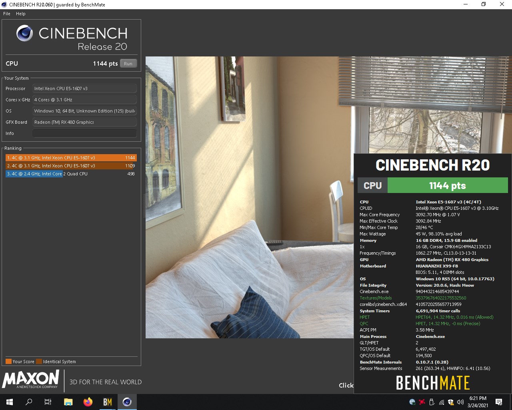This screenshot has height=410, width=512.
Task: Click the BenchMate Internals version 0.10.7.1 text
Action: pyautogui.click(x=432, y=362)
